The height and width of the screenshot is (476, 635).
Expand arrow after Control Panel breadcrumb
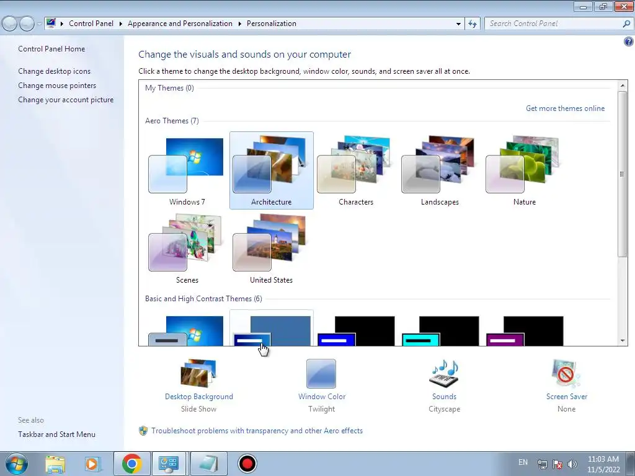point(121,24)
